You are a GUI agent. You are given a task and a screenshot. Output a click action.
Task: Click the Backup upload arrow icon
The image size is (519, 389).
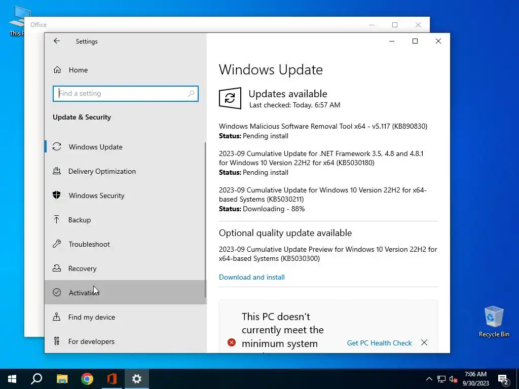click(57, 220)
